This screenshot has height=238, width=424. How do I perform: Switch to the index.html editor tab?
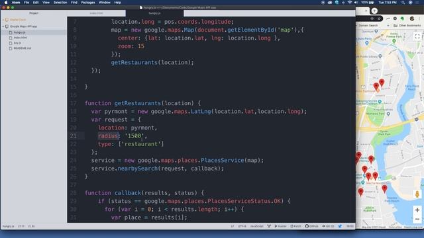click(96, 13)
